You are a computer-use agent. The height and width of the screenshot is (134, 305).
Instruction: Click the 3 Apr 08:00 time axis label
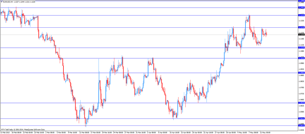152,133
